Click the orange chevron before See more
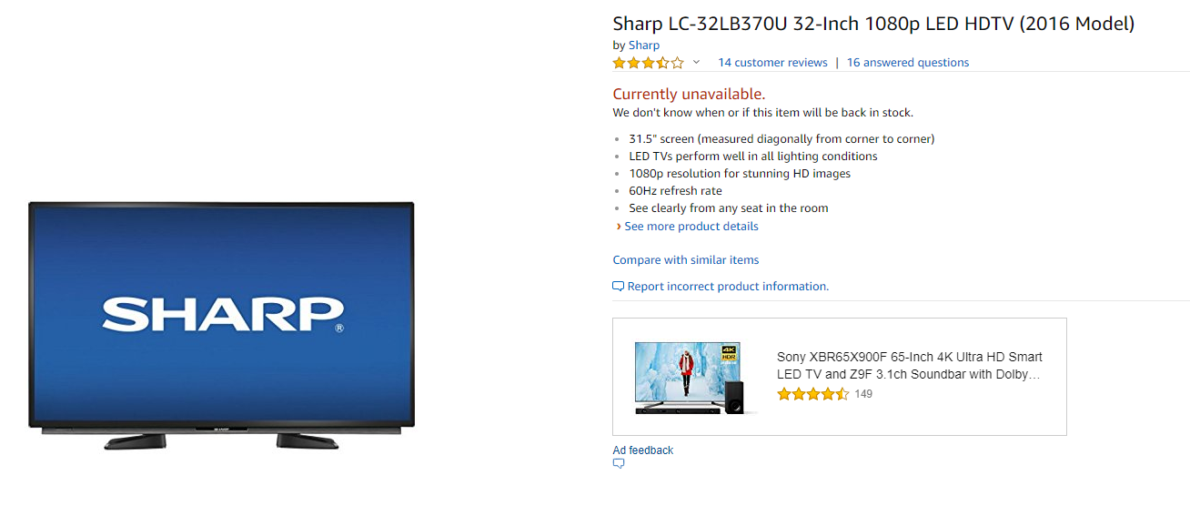 coord(619,227)
